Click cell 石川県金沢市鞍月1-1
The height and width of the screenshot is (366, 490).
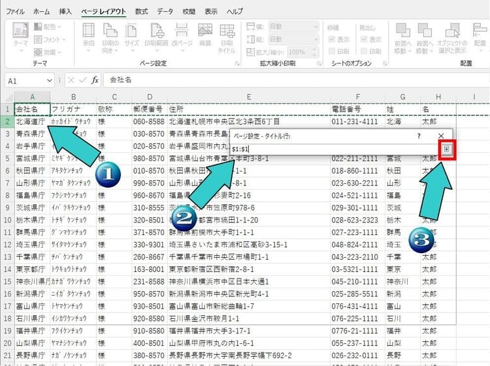[249, 318]
